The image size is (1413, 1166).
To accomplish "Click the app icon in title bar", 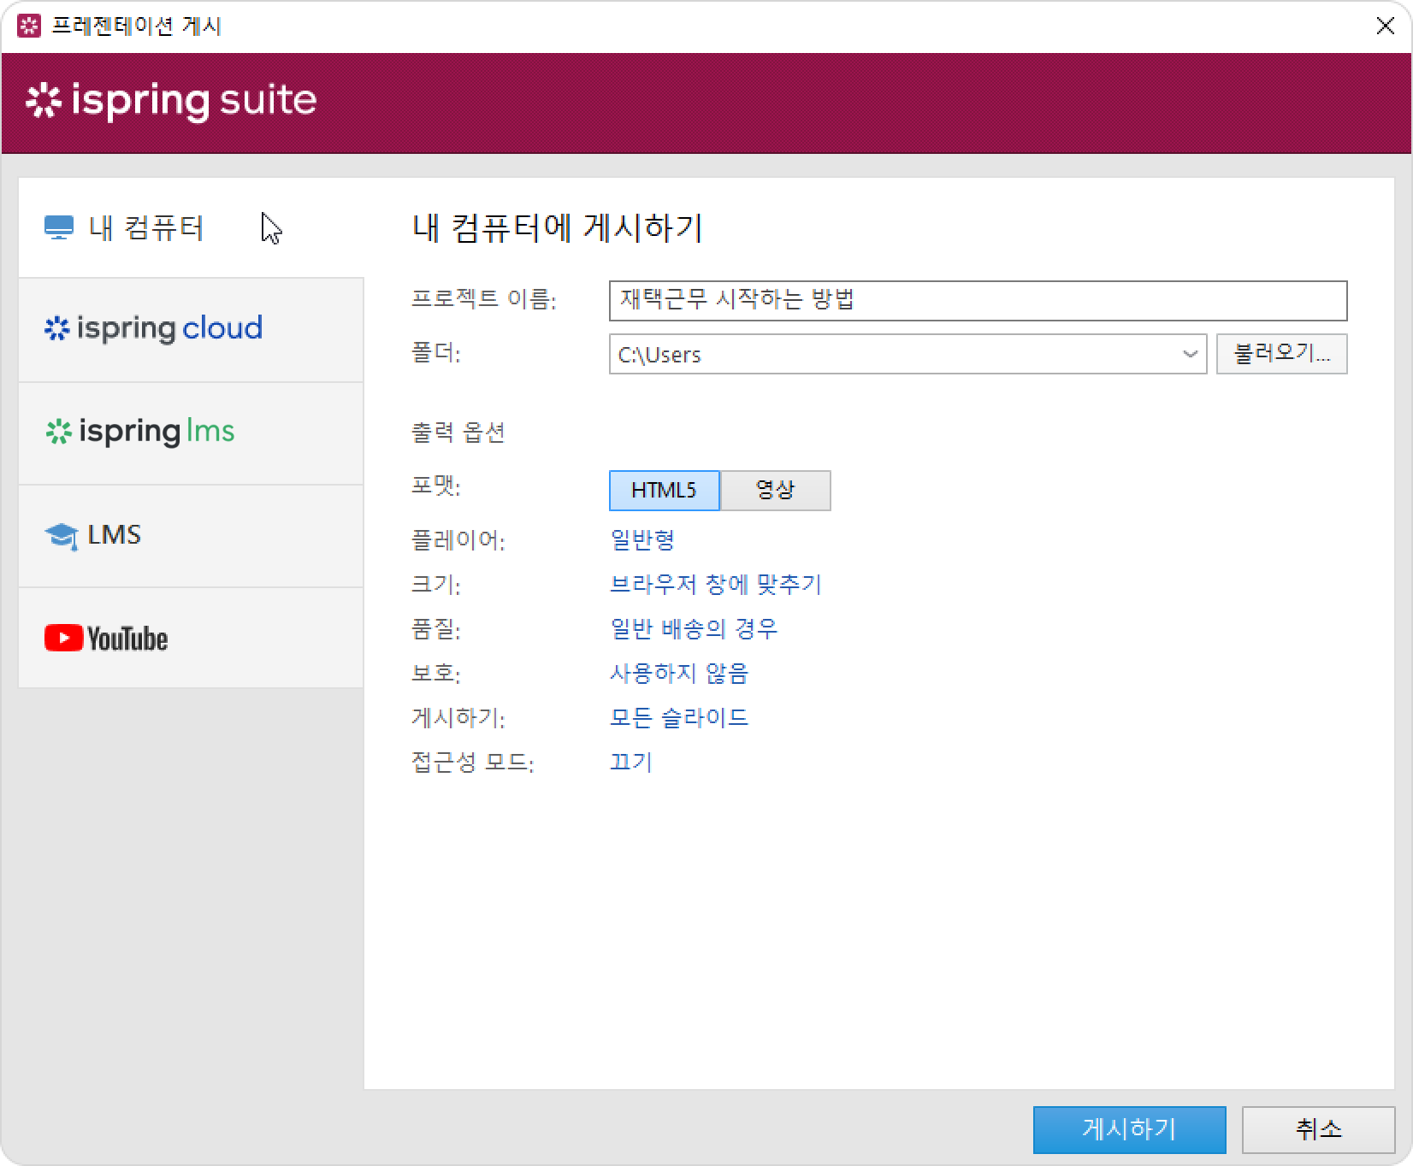I will pyautogui.click(x=28, y=26).
